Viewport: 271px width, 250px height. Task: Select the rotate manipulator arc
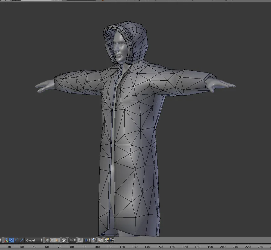[17, 240]
